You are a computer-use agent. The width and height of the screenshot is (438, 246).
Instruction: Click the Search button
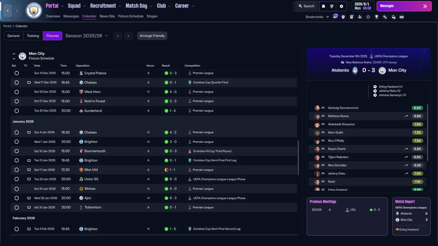click(306, 6)
